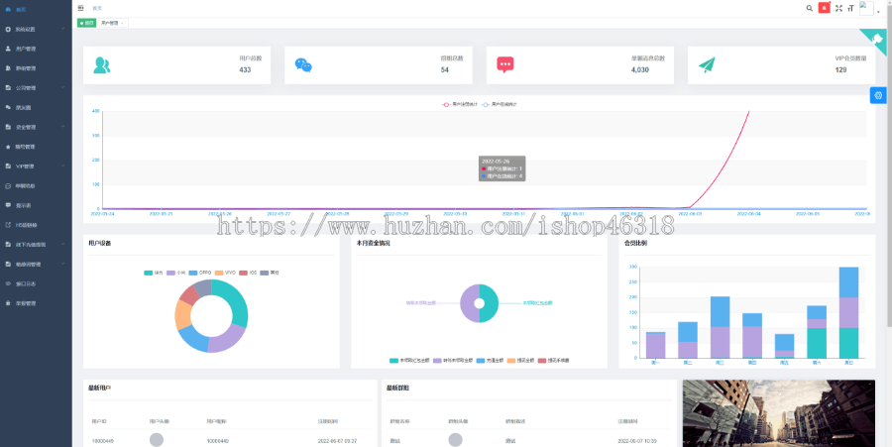The height and width of the screenshot is (447, 892).
Task: Open 群组管理 from the sidebar menu
Action: pos(36,68)
